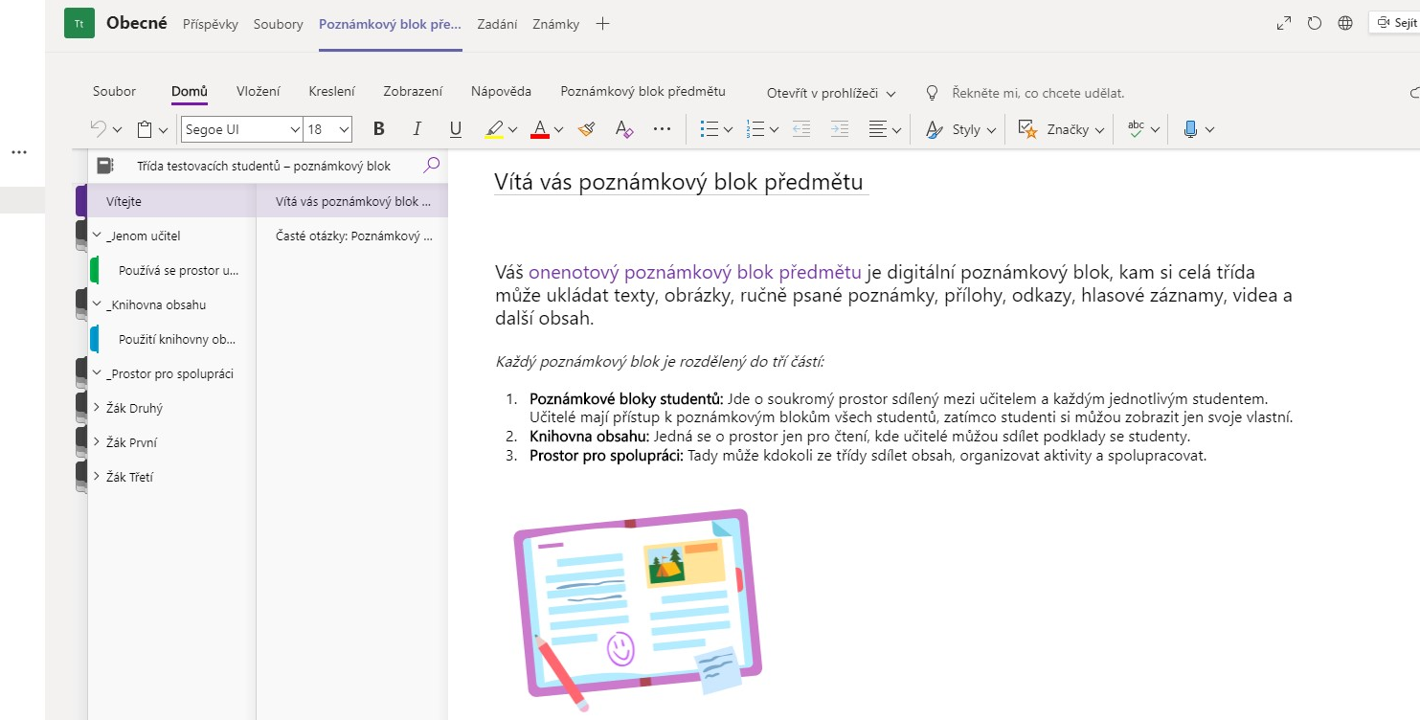Click the Undo arrow icon
Screen dimensions: 1420x720
pyautogui.click(x=98, y=129)
